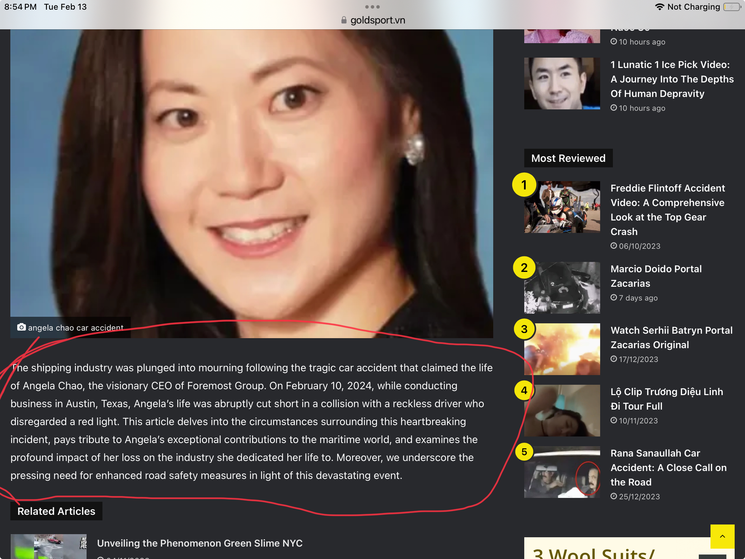Tap the clock icon beside 06/10/2023
This screenshot has height=559, width=745.
coord(614,246)
